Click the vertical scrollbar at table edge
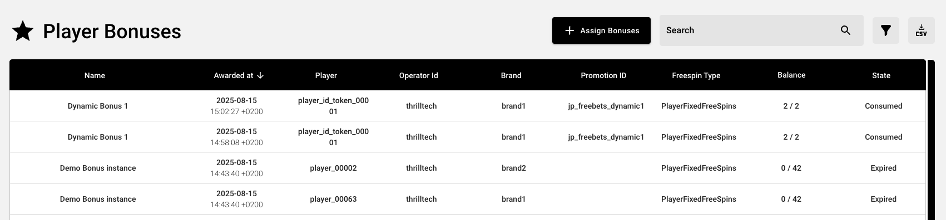The image size is (946, 220). click(931, 140)
